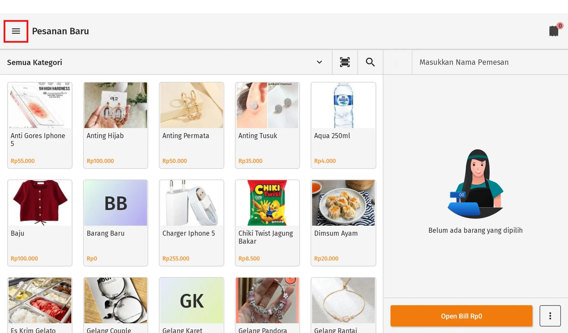Choose Chiki Twist Jagung Bakar
Viewport: 568px width, 333px height.
(x=267, y=223)
